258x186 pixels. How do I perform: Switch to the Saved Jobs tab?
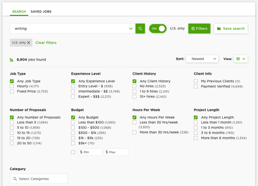[41, 12]
